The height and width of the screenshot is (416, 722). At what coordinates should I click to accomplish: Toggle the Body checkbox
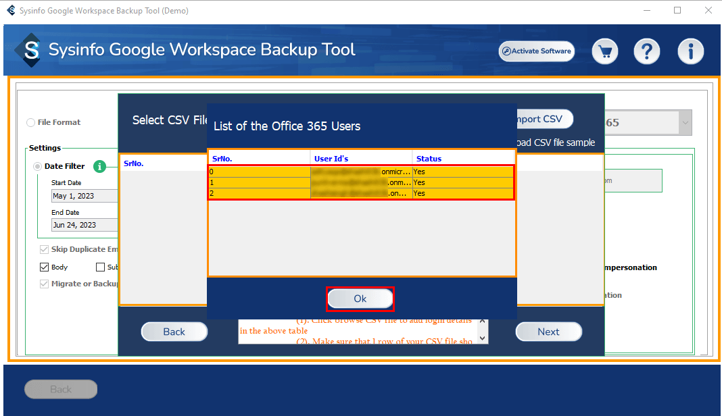(44, 267)
